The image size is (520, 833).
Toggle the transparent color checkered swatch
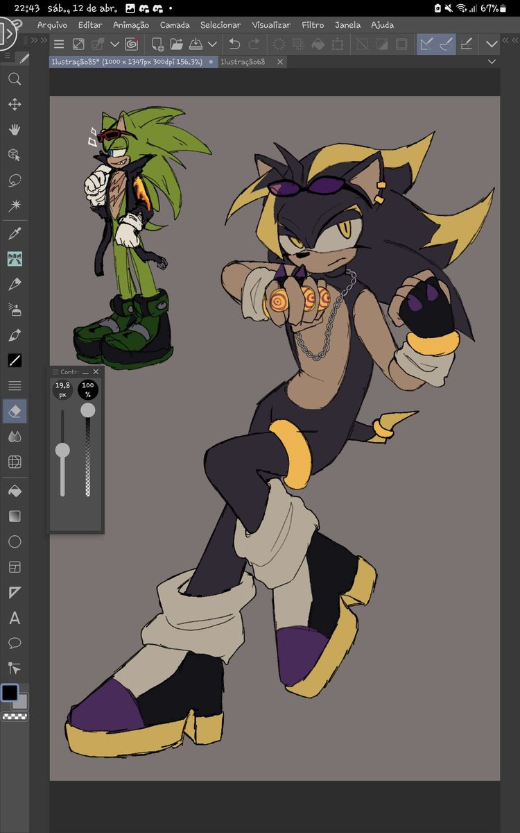coord(15,716)
